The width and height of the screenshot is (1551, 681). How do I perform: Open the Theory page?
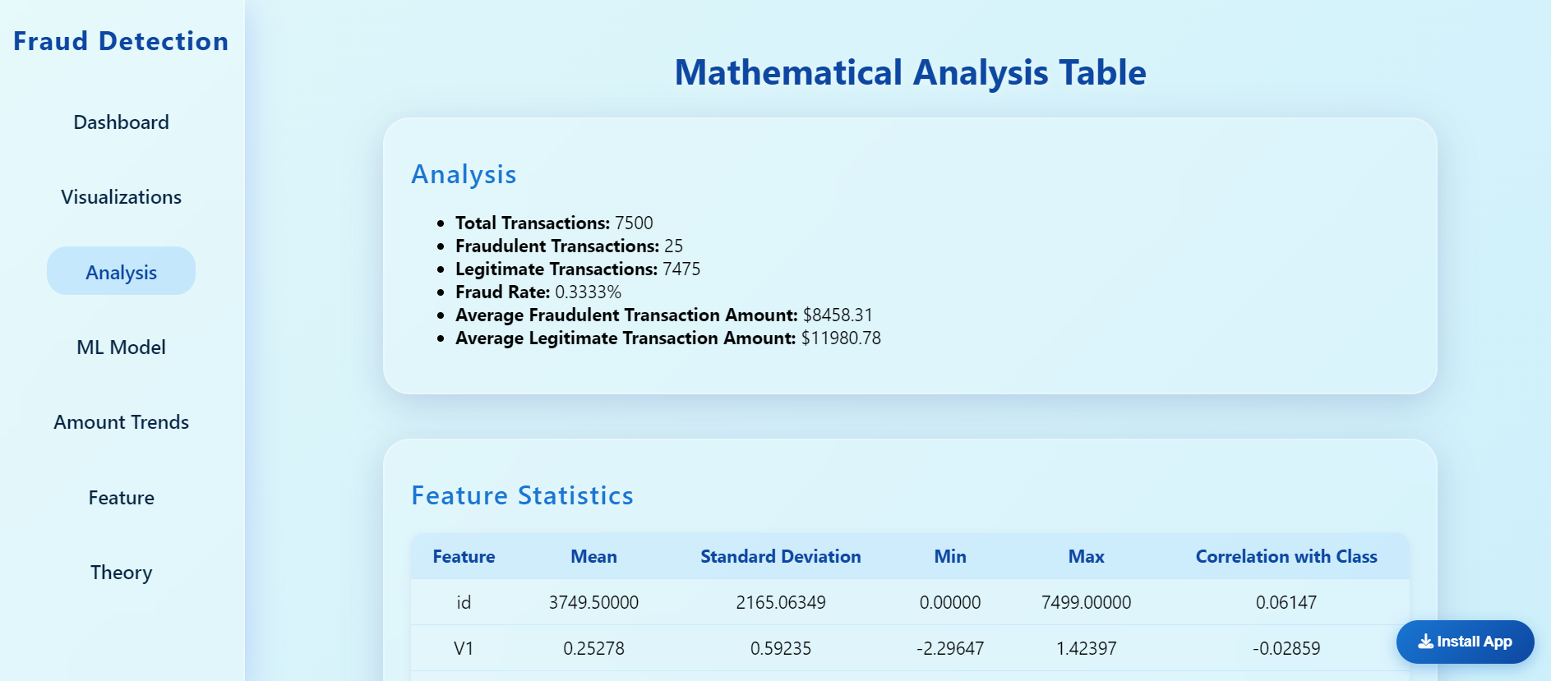[121, 573]
